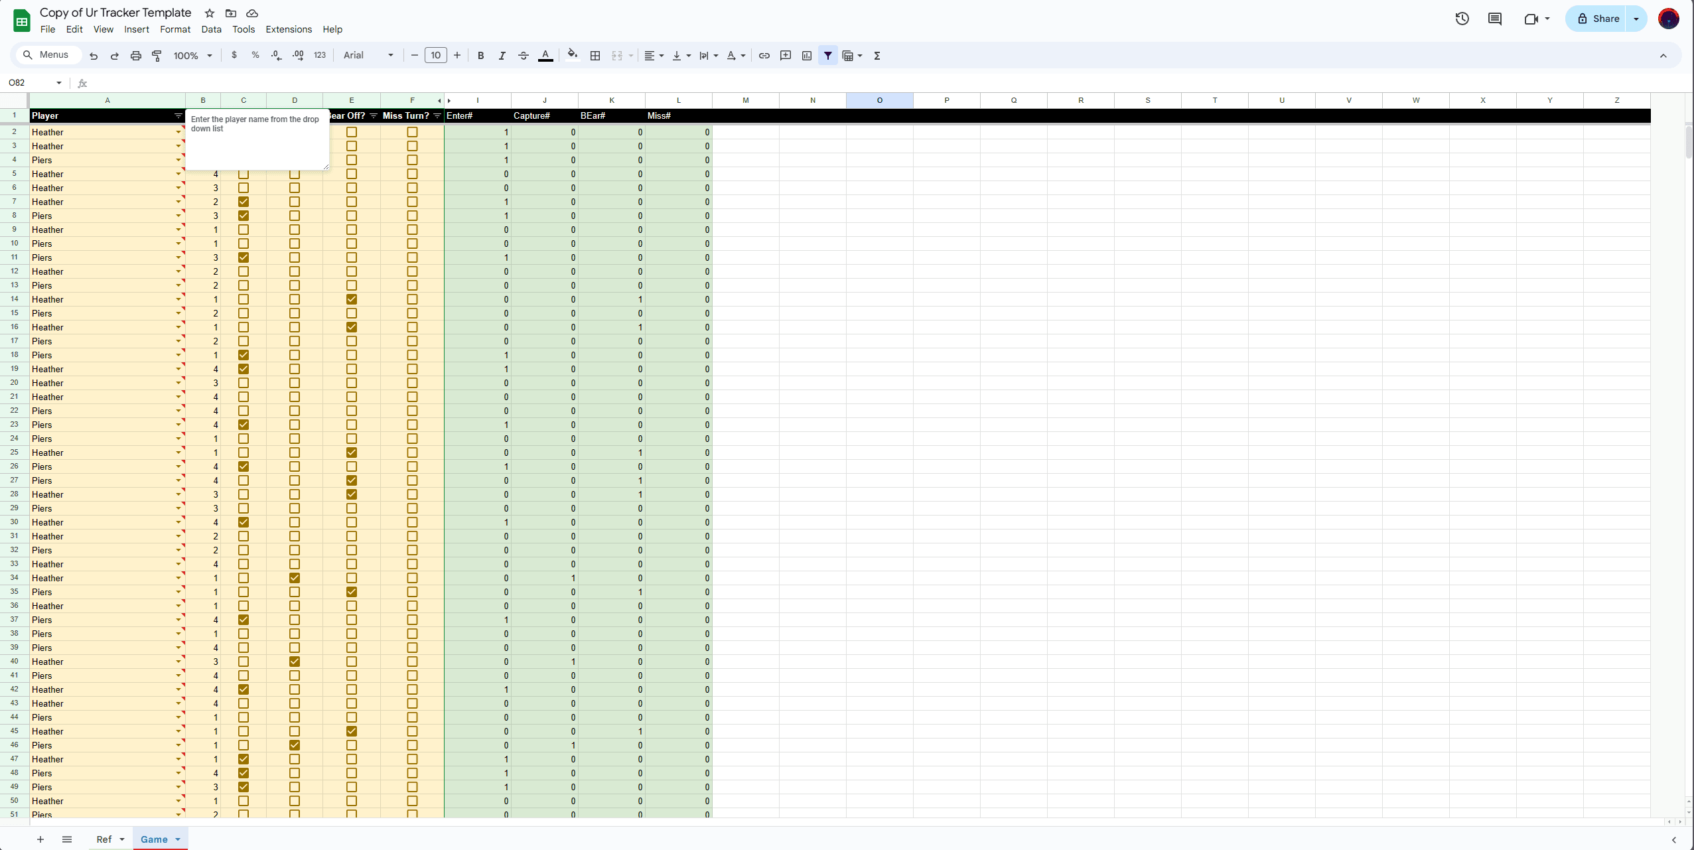Click the Functions sigma icon

point(877,56)
